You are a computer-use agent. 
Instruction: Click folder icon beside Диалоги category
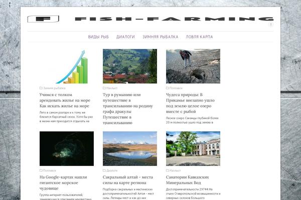pyautogui.click(x=104, y=170)
